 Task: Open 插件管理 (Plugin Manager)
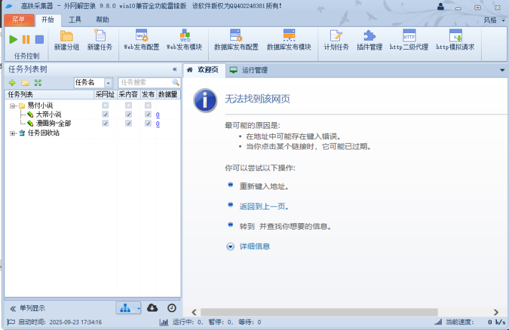pyautogui.click(x=370, y=39)
